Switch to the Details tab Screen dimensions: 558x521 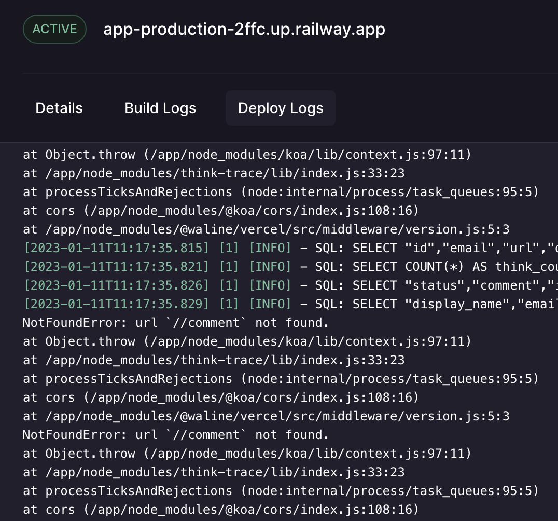(x=59, y=108)
